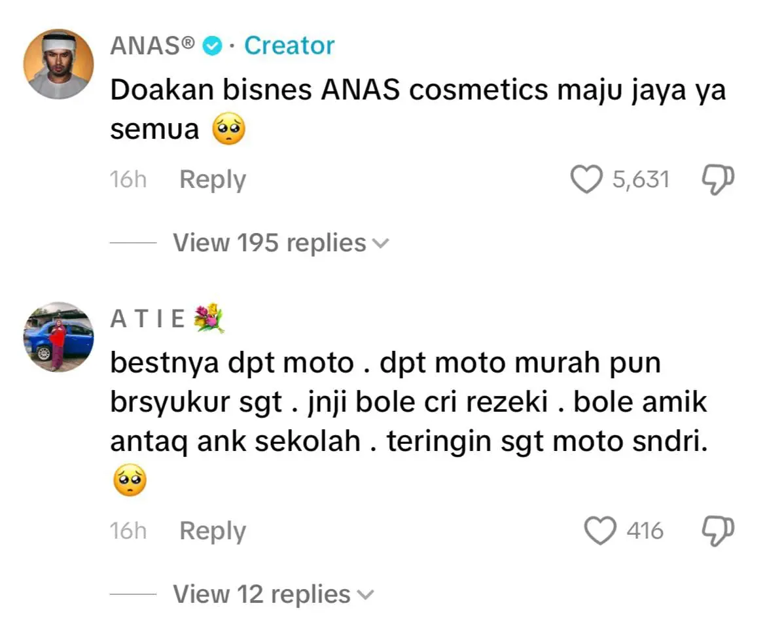
Task: Dislike the ANAS creator comment
Action: (x=718, y=179)
